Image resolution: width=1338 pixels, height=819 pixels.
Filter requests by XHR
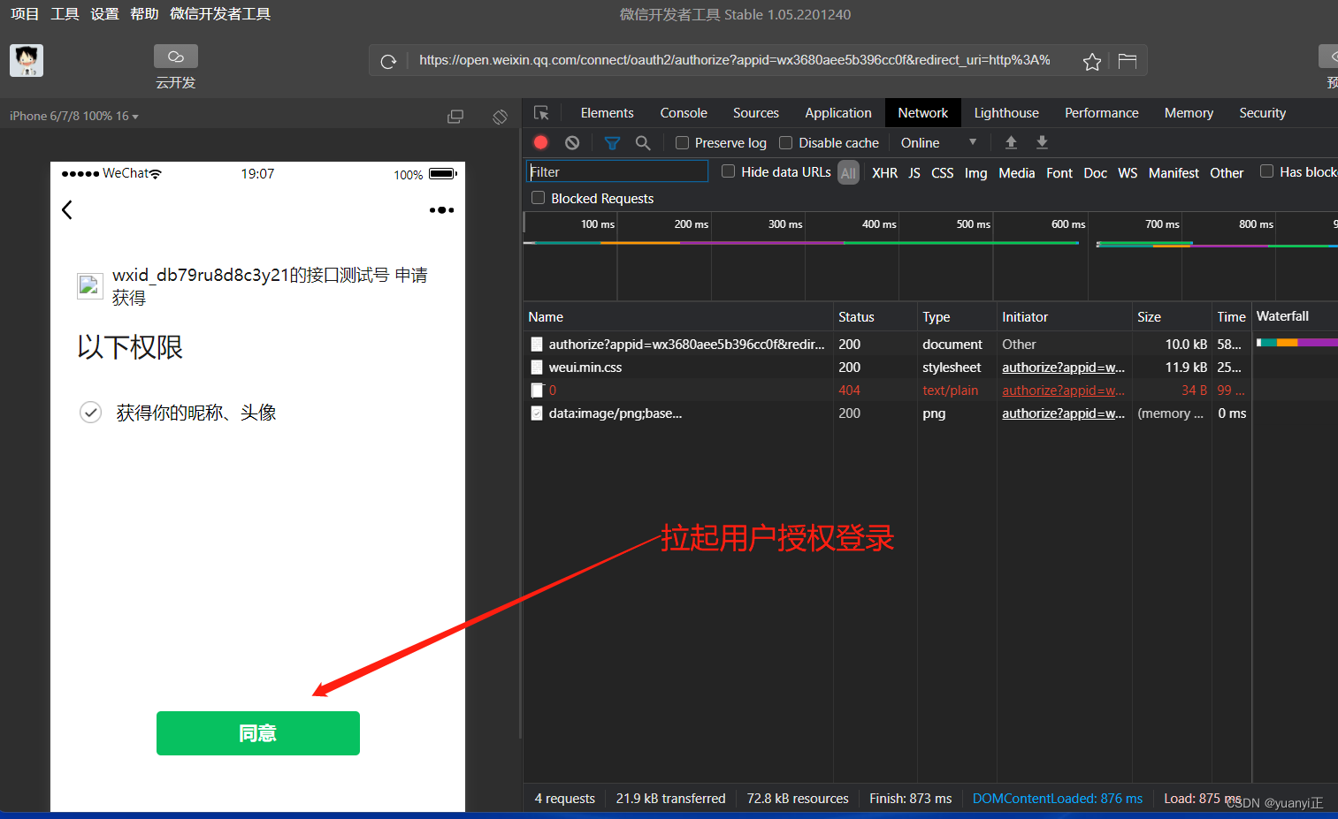click(884, 173)
